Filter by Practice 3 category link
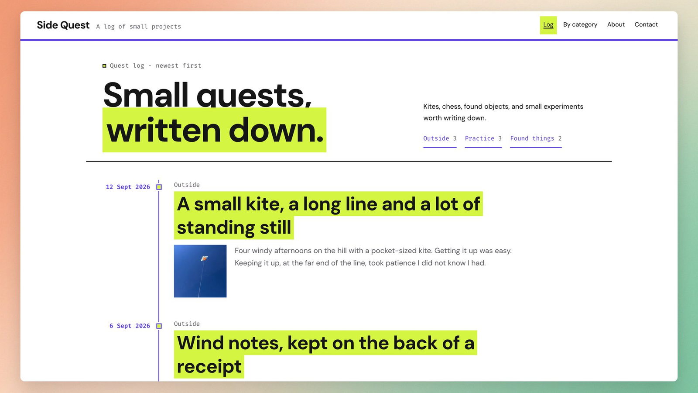The width and height of the screenshot is (698, 393). point(483,139)
